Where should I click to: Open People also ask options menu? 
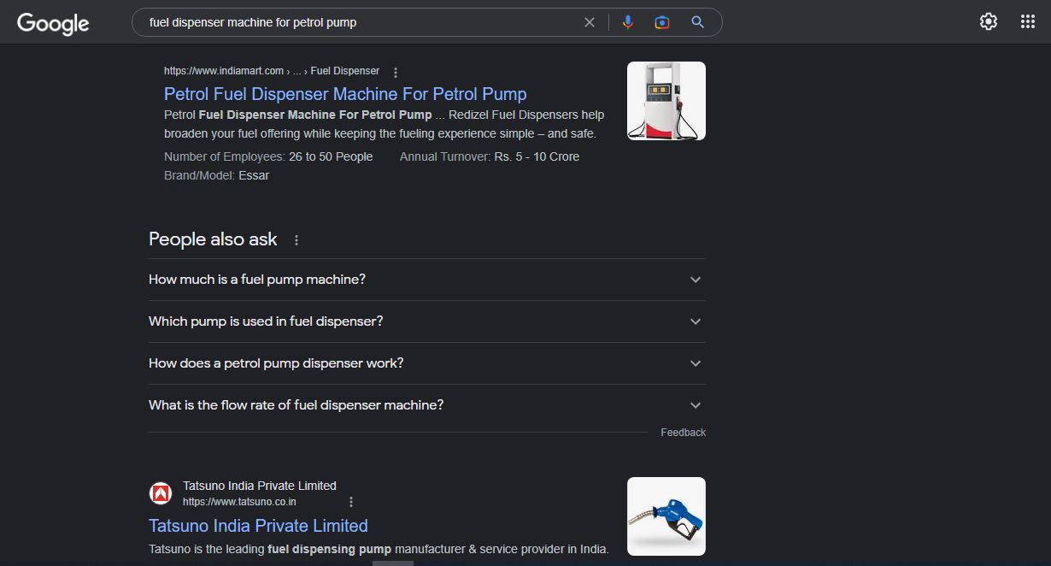[297, 240]
